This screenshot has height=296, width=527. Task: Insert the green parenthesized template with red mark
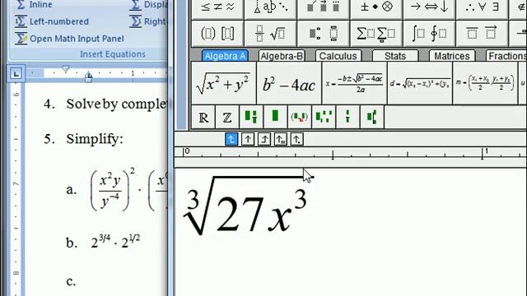(300, 117)
